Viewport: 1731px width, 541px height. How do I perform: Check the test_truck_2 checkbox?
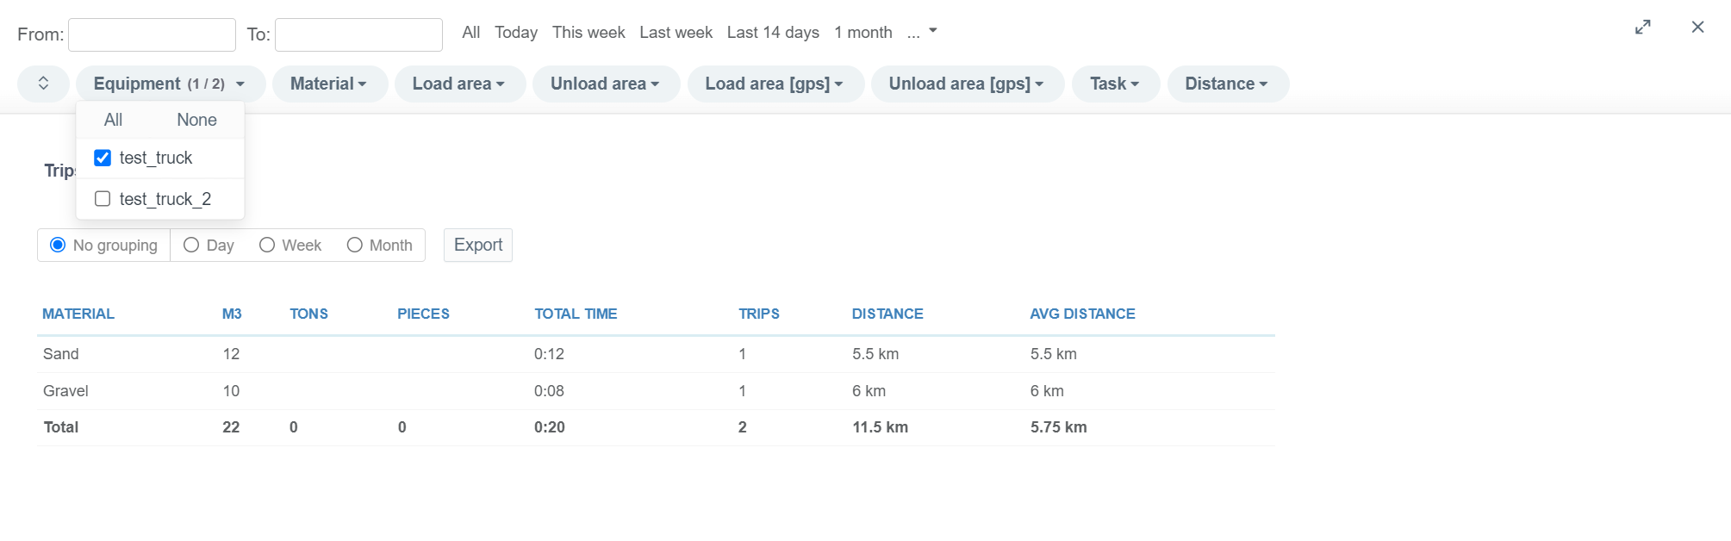(x=103, y=199)
